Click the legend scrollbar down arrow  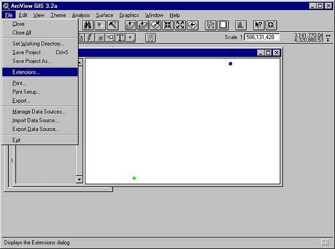[x=79, y=180]
